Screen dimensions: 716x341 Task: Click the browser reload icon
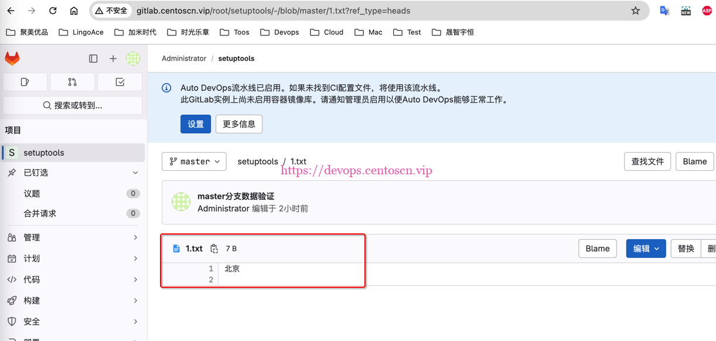[53, 11]
